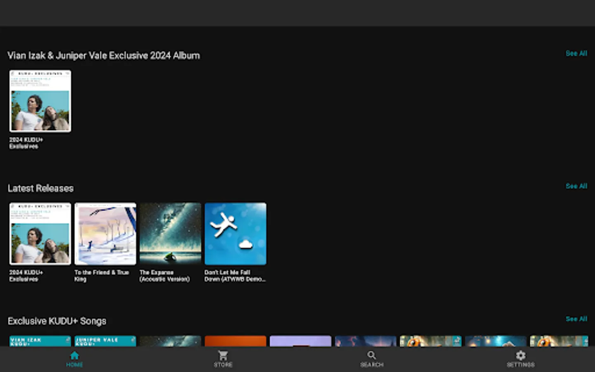This screenshot has width=595, height=372.
Task: Open the Juniper Vale KUDU+ song thumbnail
Action: click(105, 341)
